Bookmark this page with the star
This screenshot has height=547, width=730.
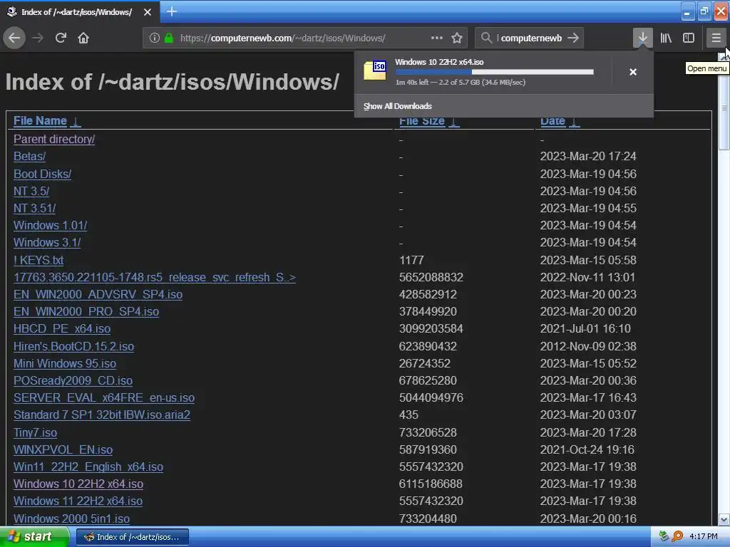pos(457,38)
